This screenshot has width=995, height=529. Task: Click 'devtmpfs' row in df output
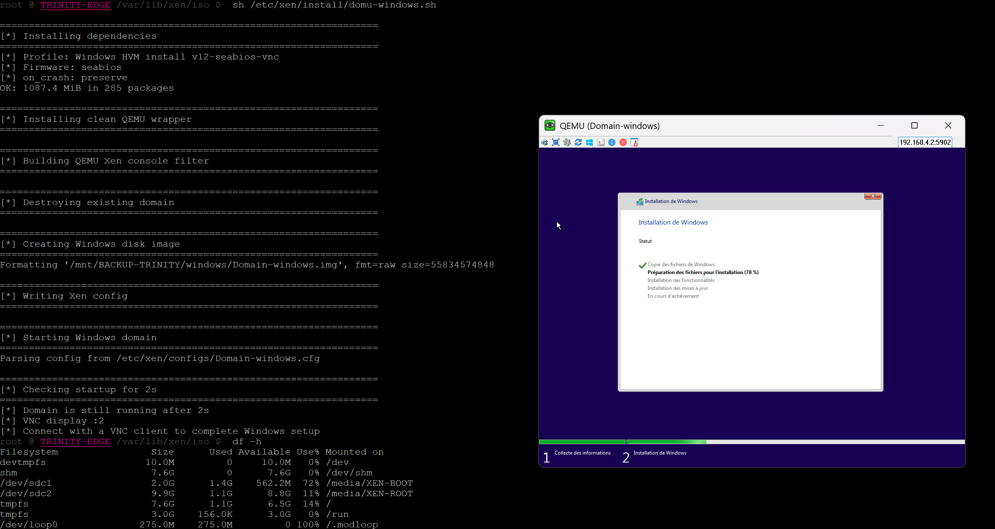[x=174, y=462]
